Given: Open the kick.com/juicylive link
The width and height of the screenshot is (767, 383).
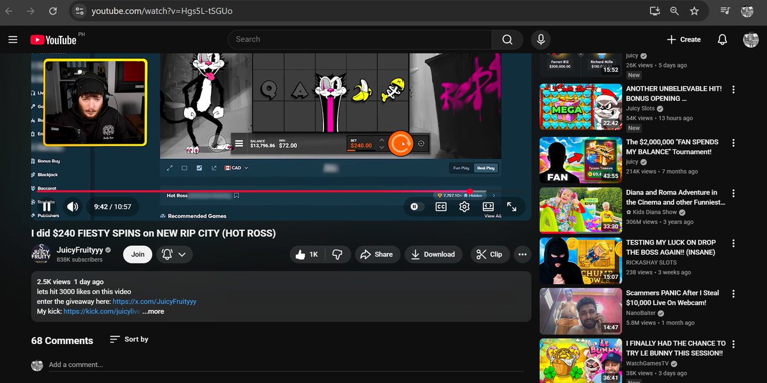Looking at the screenshot, I should [102, 312].
